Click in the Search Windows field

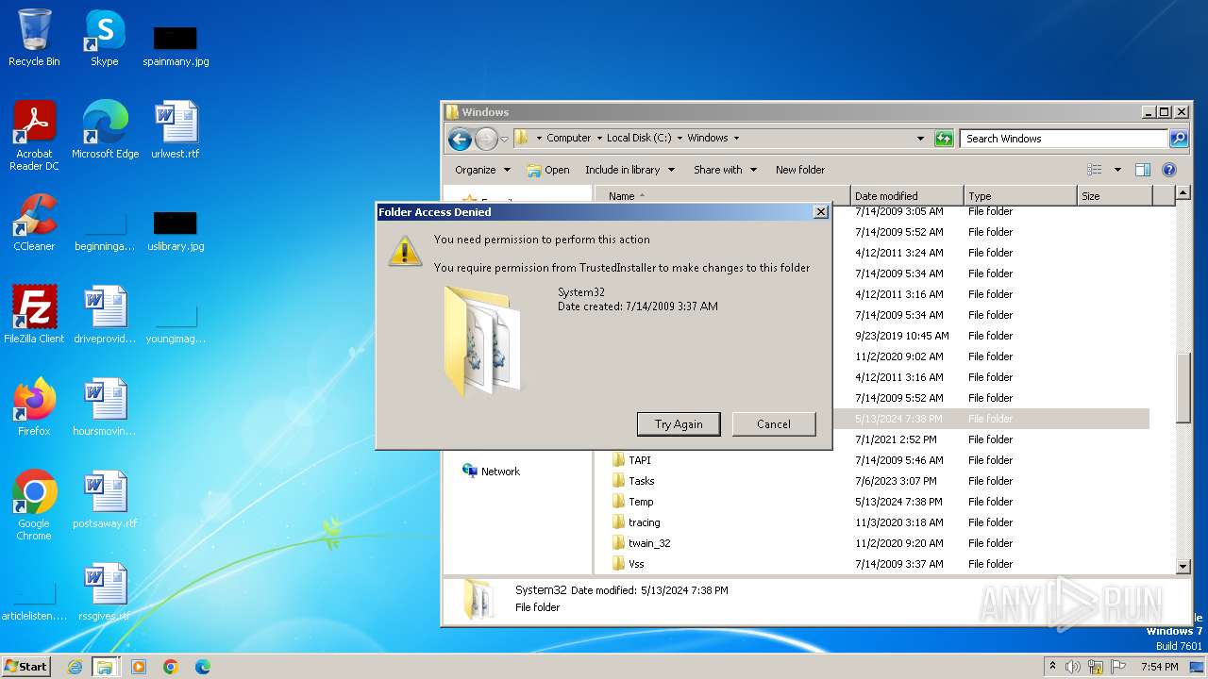point(1065,139)
